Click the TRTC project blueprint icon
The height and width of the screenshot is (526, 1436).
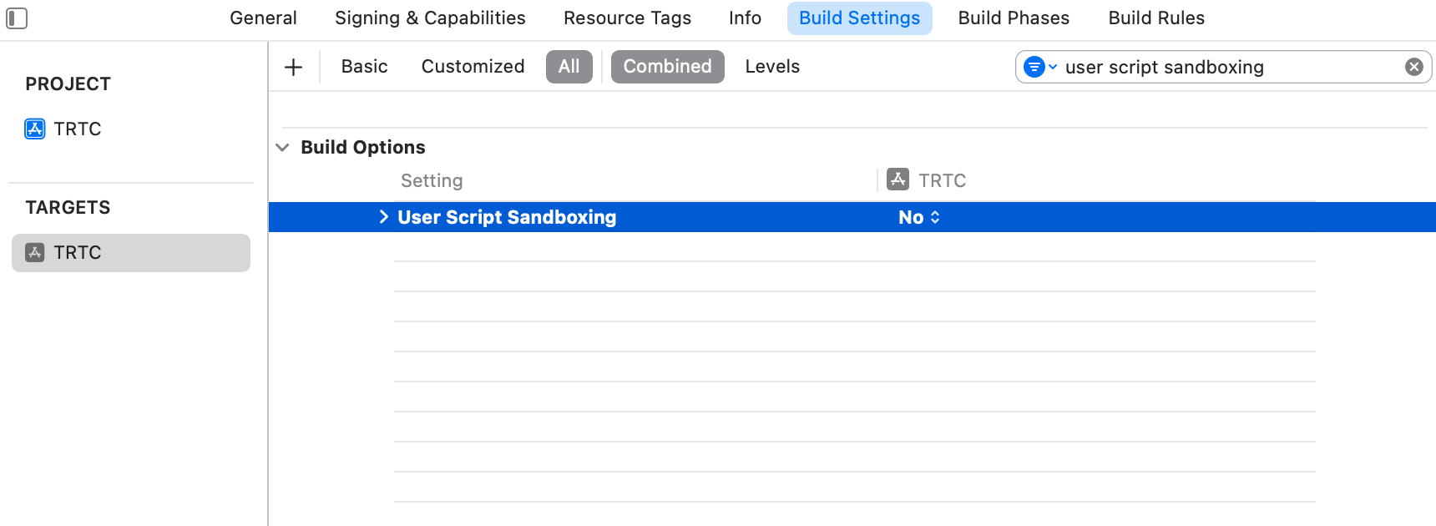(35, 129)
